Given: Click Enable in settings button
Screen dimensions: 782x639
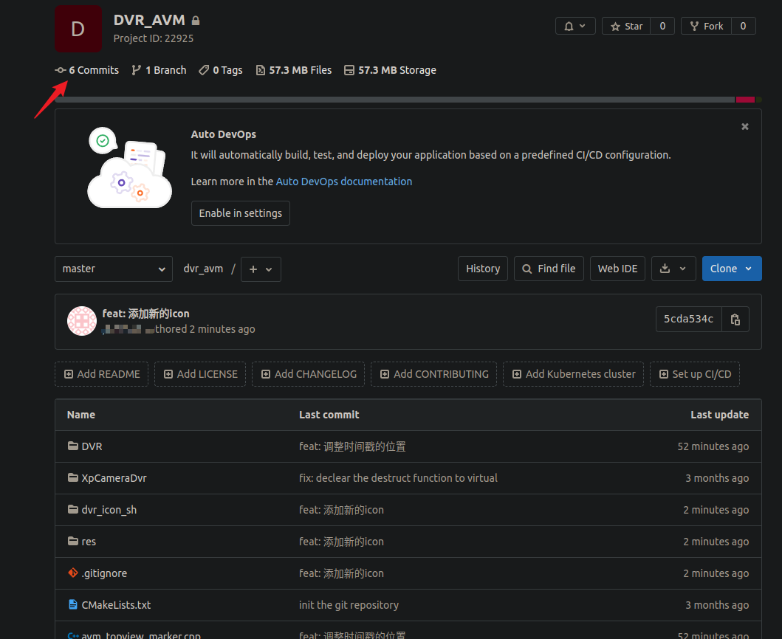Looking at the screenshot, I should 241,213.
